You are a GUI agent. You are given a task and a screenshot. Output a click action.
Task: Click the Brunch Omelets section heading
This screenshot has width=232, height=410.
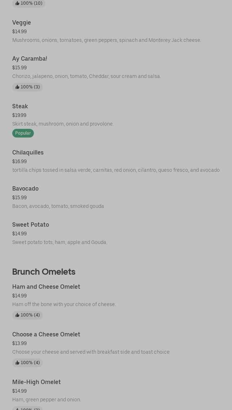[x=44, y=271]
